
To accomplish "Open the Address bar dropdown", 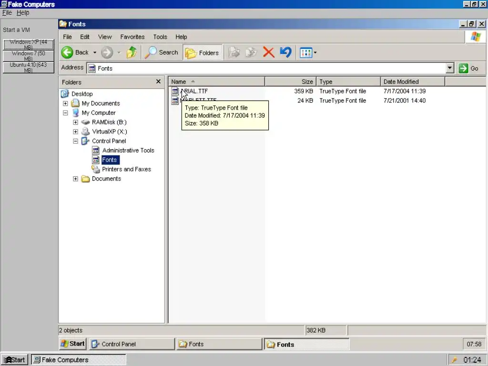I will point(450,68).
